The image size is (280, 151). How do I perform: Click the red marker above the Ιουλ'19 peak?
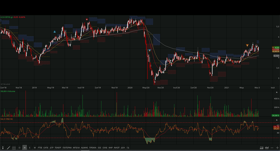click(x=87, y=19)
